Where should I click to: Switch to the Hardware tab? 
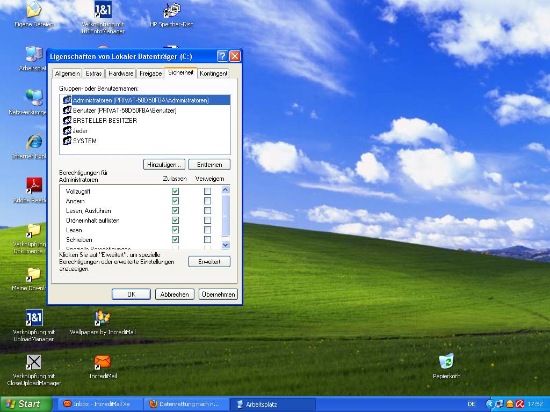click(121, 73)
